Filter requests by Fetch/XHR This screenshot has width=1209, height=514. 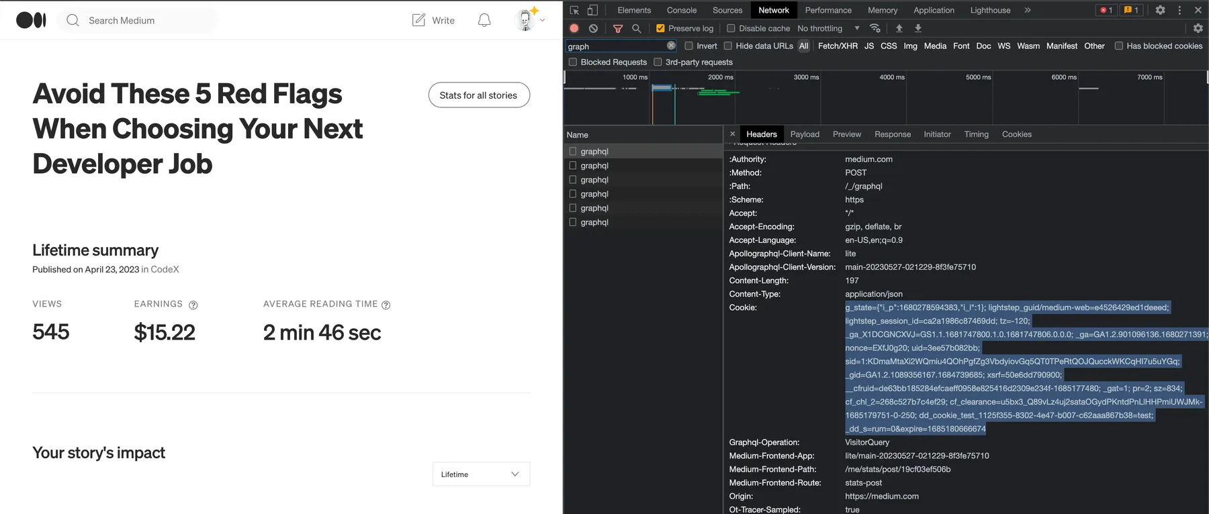[838, 46]
